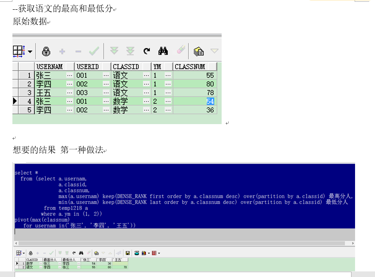Screen dimensions: 375x277
Task: Click the floppy disk save icon in SQL result toolbar
Action: (128, 253)
